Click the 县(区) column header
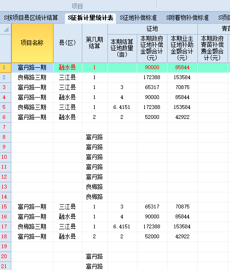The width and height of the screenshot is (230, 270). tap(68, 43)
